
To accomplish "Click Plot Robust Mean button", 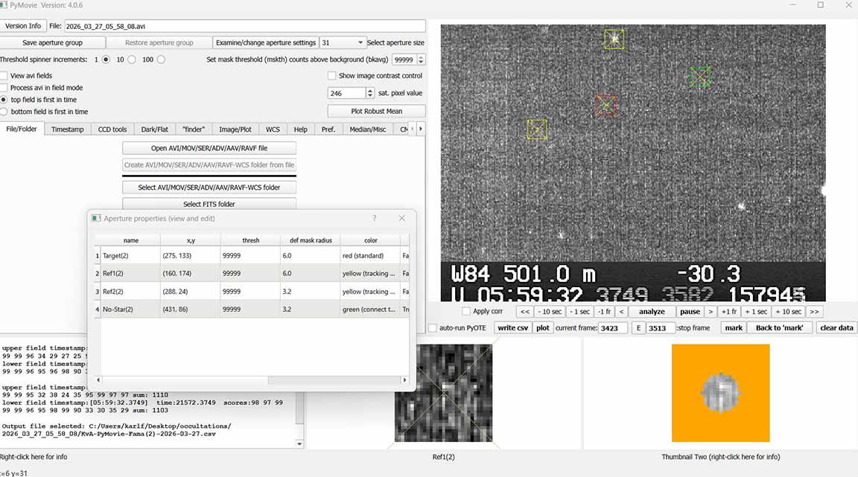I will [376, 112].
